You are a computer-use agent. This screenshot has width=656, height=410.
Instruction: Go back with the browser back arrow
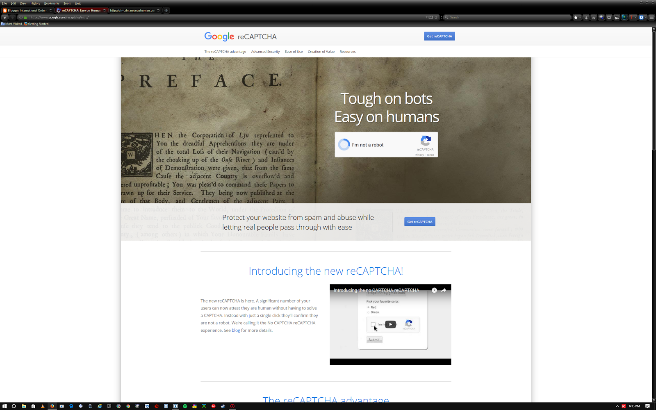coord(5,17)
